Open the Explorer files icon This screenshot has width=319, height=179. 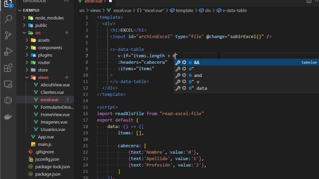click(8, 3)
